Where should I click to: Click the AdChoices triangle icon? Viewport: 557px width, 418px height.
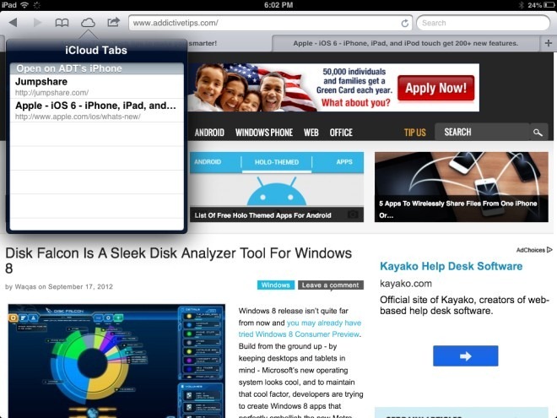click(x=549, y=250)
